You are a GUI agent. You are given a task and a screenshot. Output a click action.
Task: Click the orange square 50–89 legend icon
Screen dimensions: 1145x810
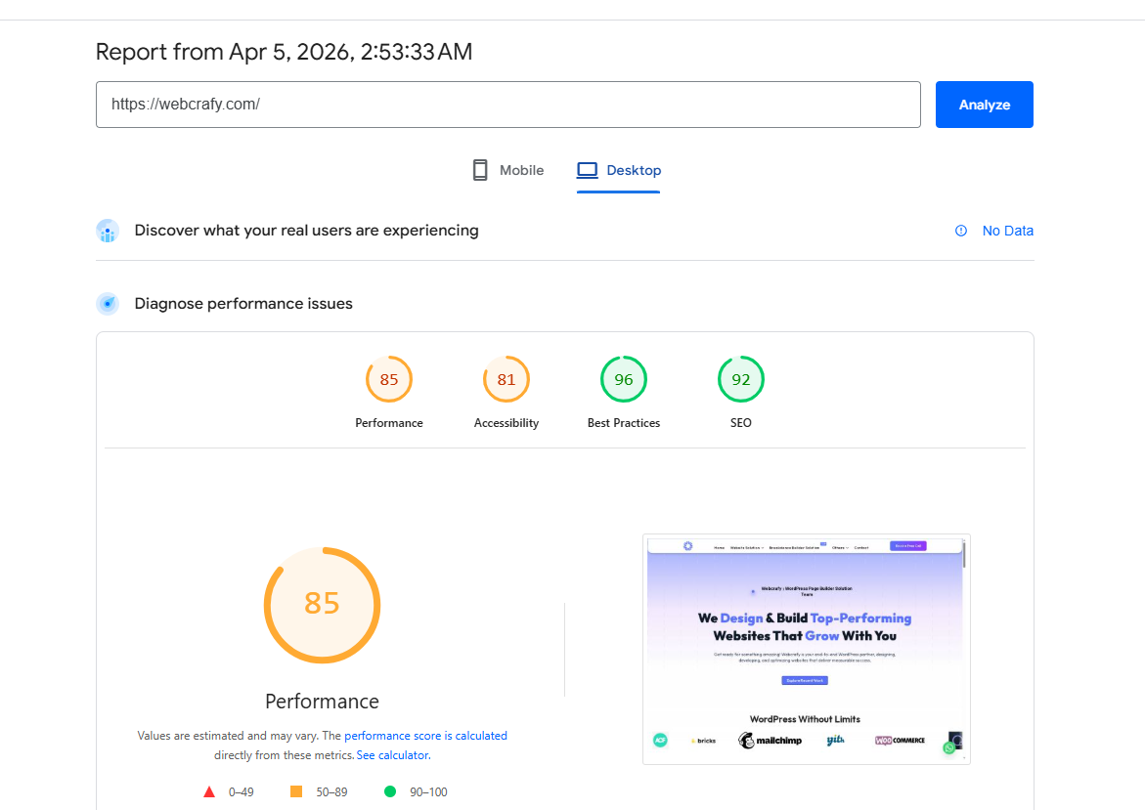(296, 791)
